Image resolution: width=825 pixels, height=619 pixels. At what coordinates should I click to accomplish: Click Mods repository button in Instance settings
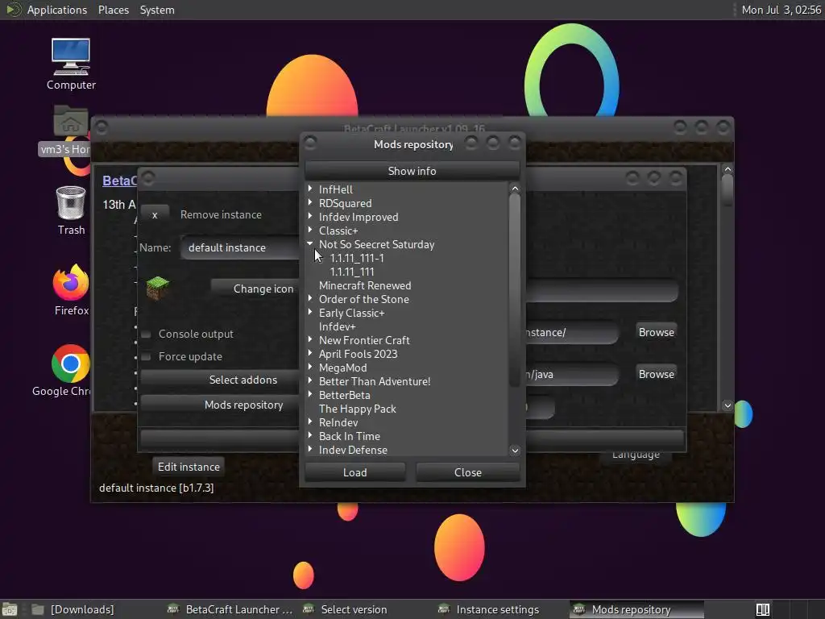point(220,405)
